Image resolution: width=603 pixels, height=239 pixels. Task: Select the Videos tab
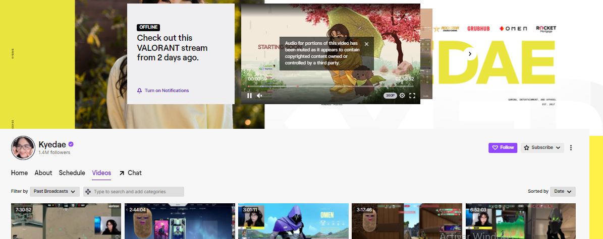[101, 173]
